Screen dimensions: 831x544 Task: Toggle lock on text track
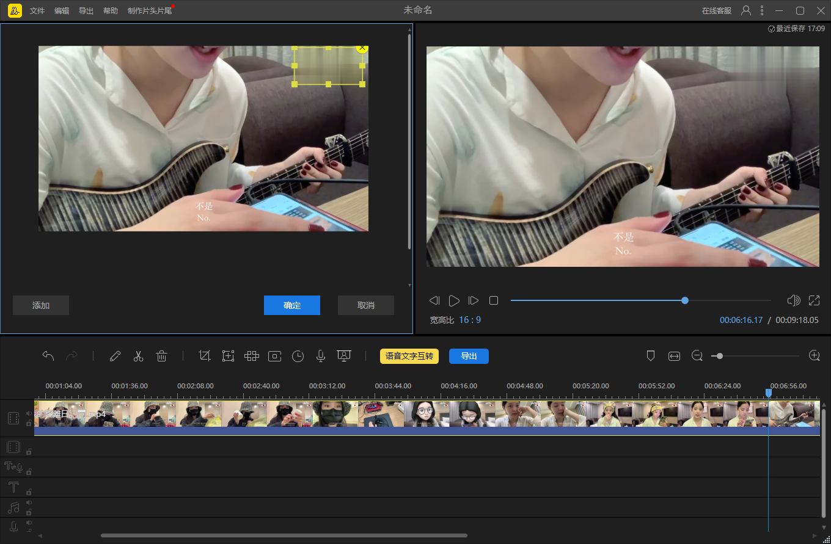click(x=29, y=491)
